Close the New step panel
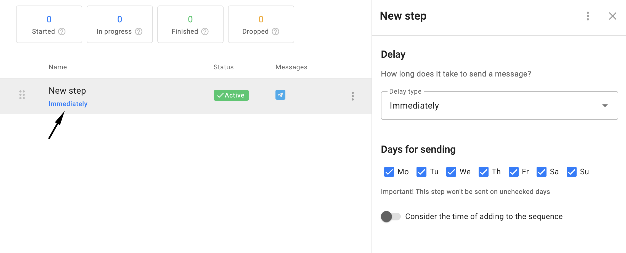The width and height of the screenshot is (626, 253). 612,16
